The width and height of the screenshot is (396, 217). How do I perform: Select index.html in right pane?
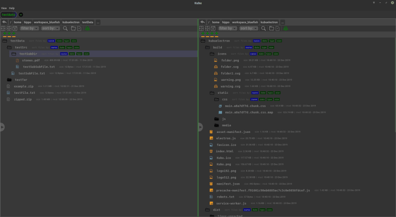click(224, 151)
